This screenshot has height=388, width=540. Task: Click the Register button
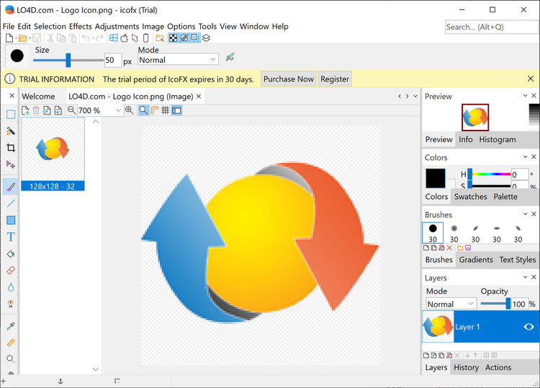tap(335, 79)
